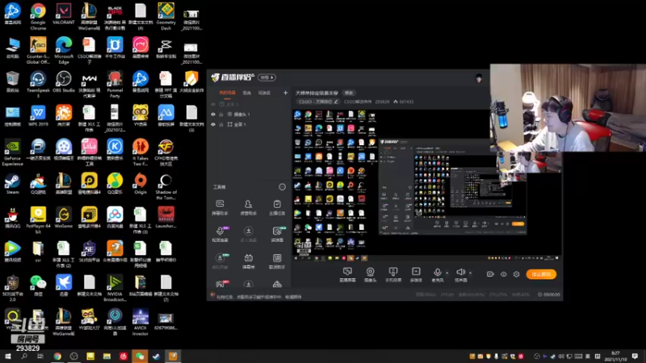Expand speaker options arrow
Screen dimensions: 646x363
click(x=471, y=273)
